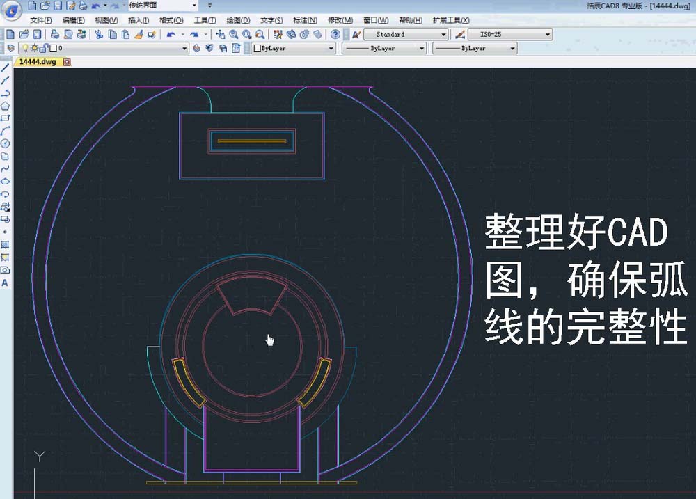The height and width of the screenshot is (499, 696).
Task: Click the Undo button
Action: coord(170,33)
